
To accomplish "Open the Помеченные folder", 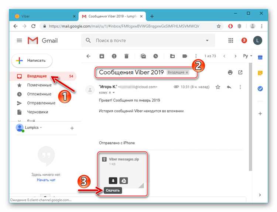I will (x=39, y=85).
